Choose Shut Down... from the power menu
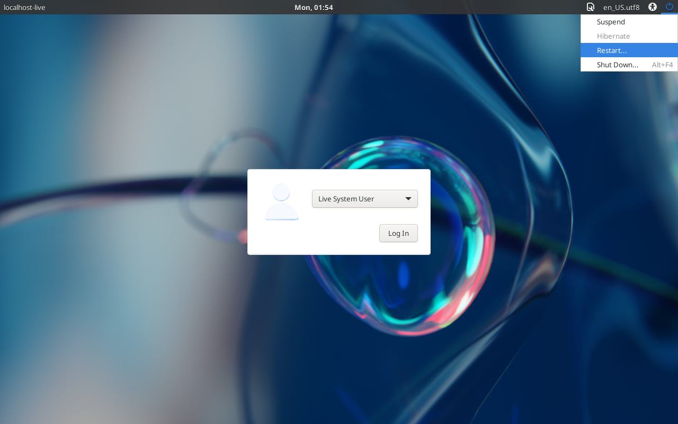Viewport: 678px width, 424px height. tap(629, 65)
